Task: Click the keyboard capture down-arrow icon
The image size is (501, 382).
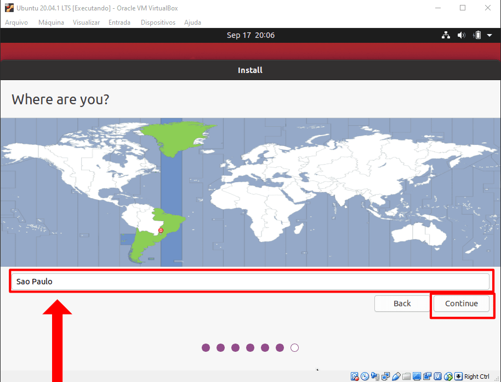Action: (x=458, y=377)
